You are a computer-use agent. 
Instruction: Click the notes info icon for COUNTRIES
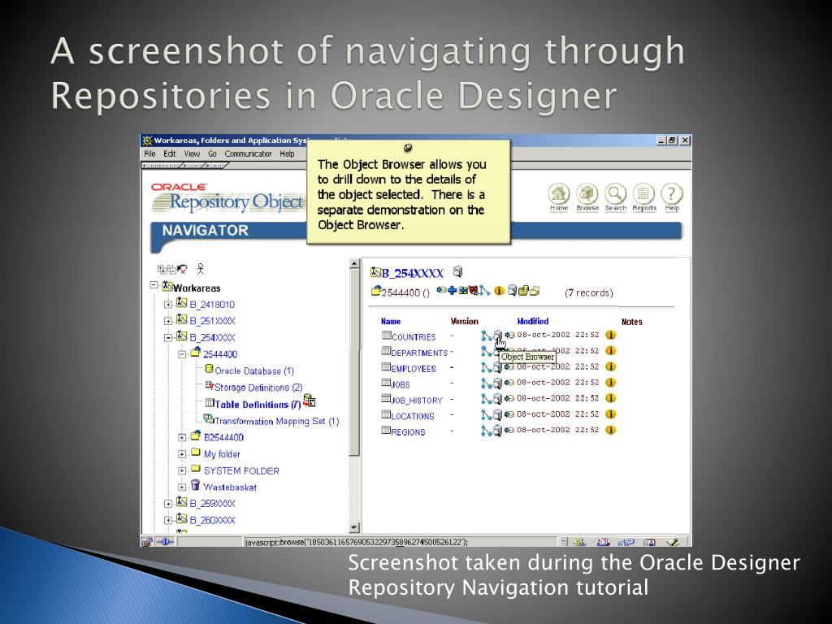[611, 335]
